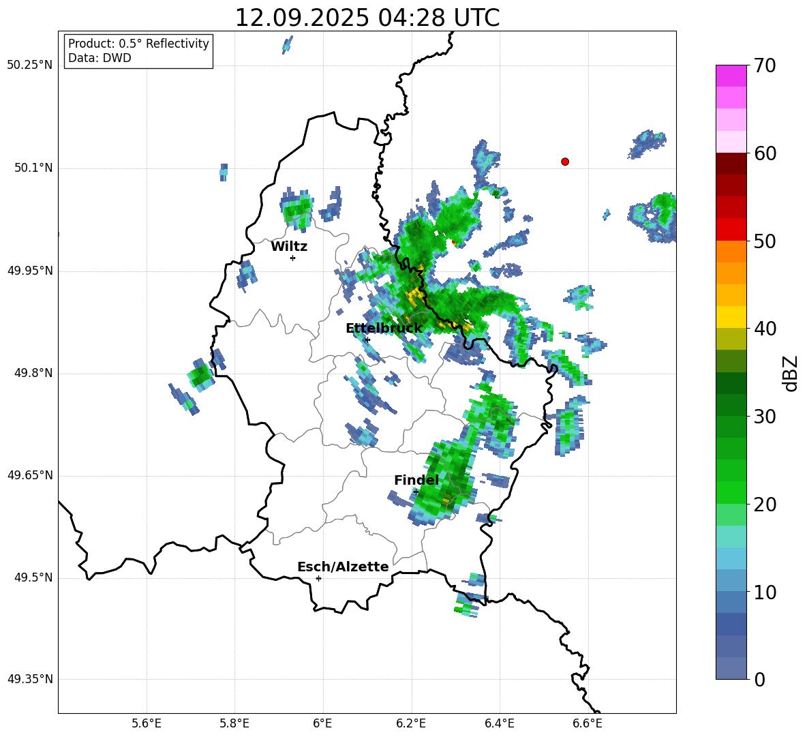Image resolution: width=807 pixels, height=737 pixels.
Task: Click the 0 tick label on colorbar
Action: 759,679
